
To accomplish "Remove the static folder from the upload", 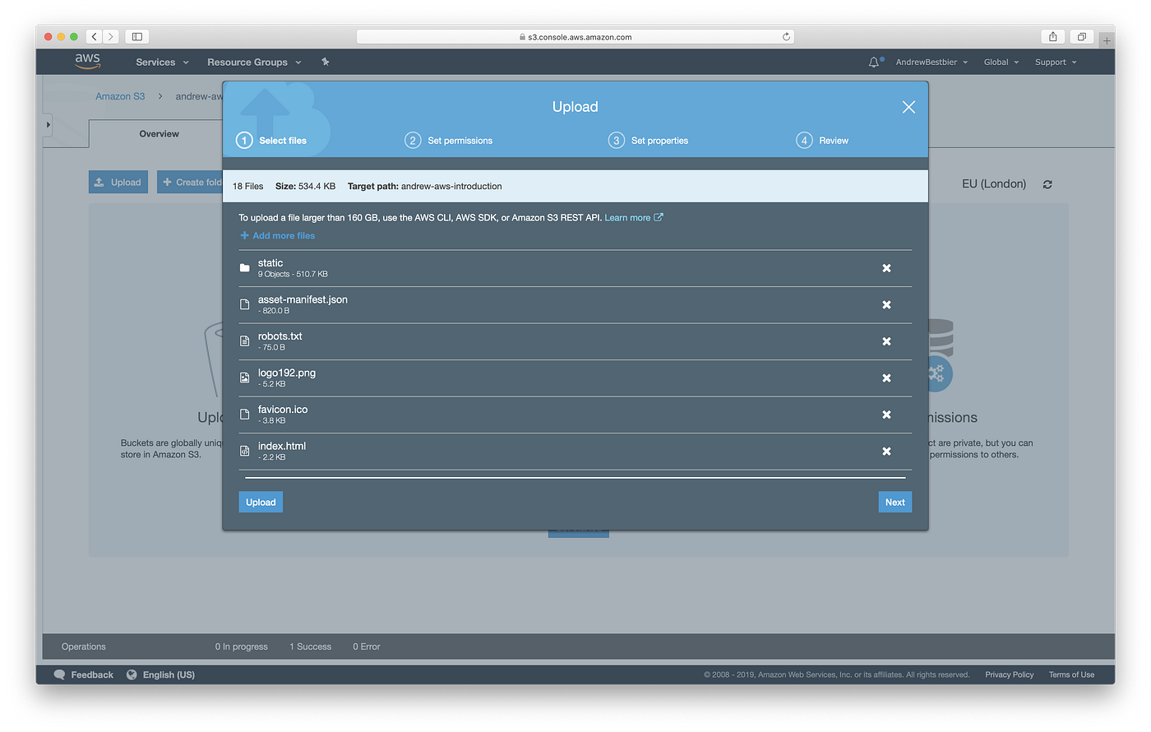I will click(x=886, y=268).
